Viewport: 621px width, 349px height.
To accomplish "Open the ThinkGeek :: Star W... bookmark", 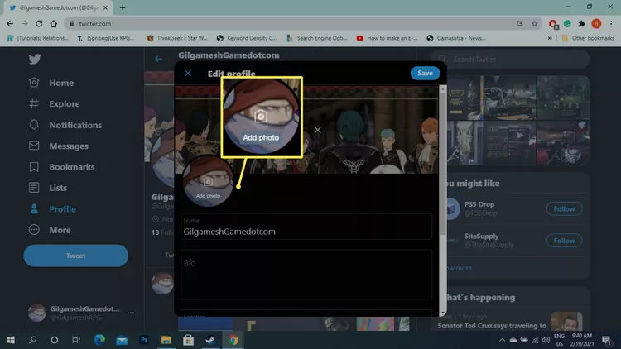I will [176, 38].
